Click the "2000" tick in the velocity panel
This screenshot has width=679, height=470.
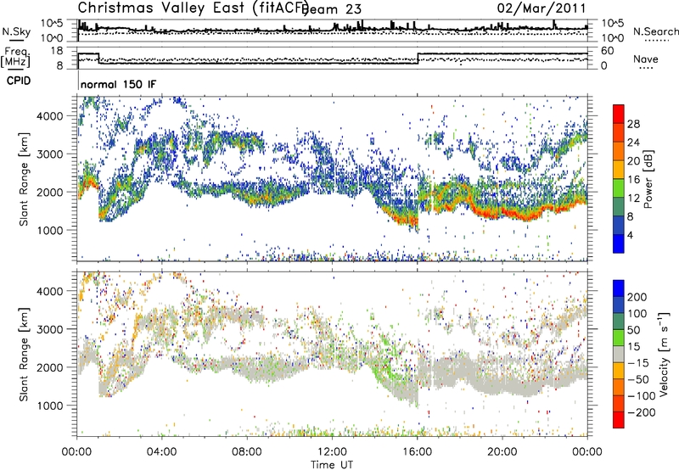click(50, 367)
